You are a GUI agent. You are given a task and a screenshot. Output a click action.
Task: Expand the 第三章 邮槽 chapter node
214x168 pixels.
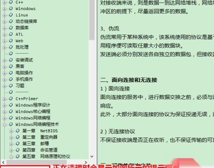(x=11, y=144)
